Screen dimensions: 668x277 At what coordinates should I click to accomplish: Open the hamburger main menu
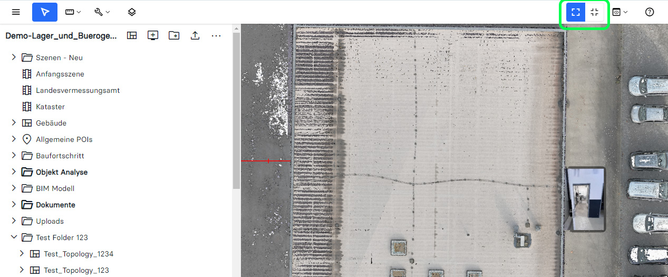coord(16,12)
